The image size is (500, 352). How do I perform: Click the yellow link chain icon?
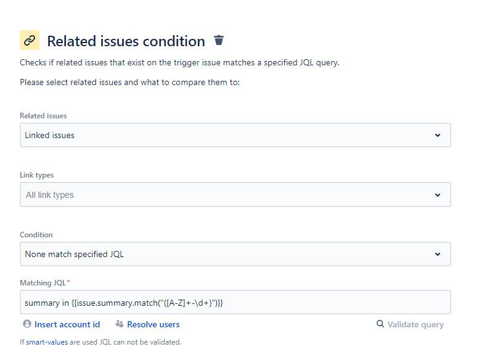30,40
